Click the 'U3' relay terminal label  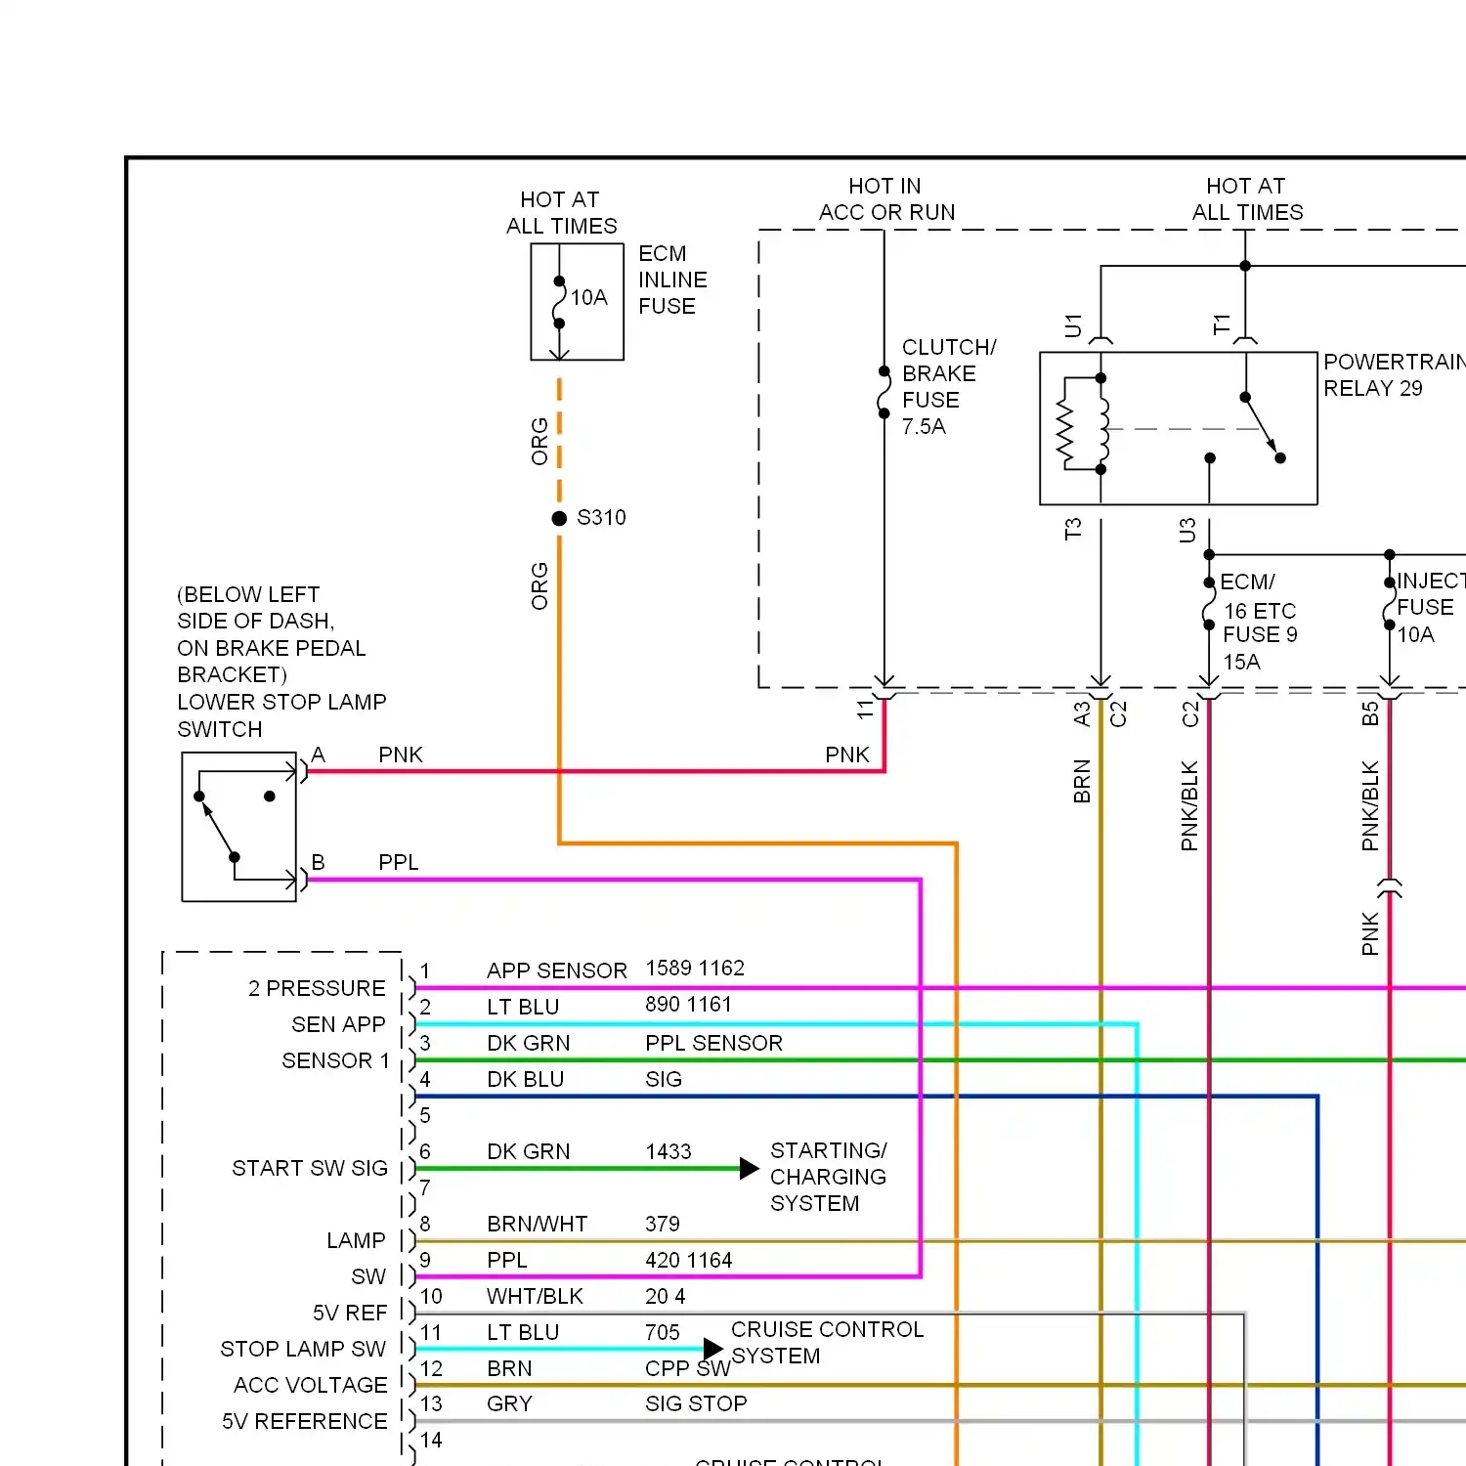(1187, 530)
